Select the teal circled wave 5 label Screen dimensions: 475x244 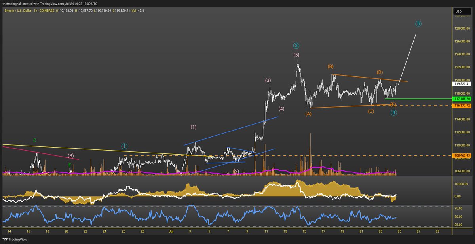[x=418, y=24]
